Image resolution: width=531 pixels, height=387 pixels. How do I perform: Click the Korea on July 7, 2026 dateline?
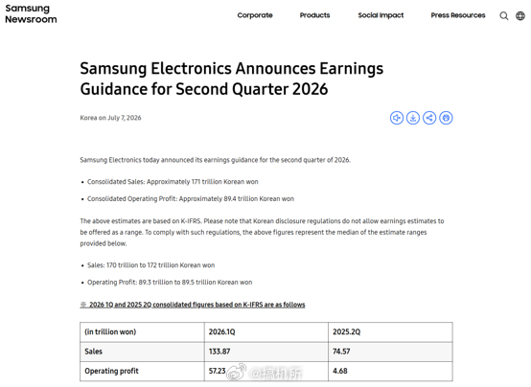[111, 118]
